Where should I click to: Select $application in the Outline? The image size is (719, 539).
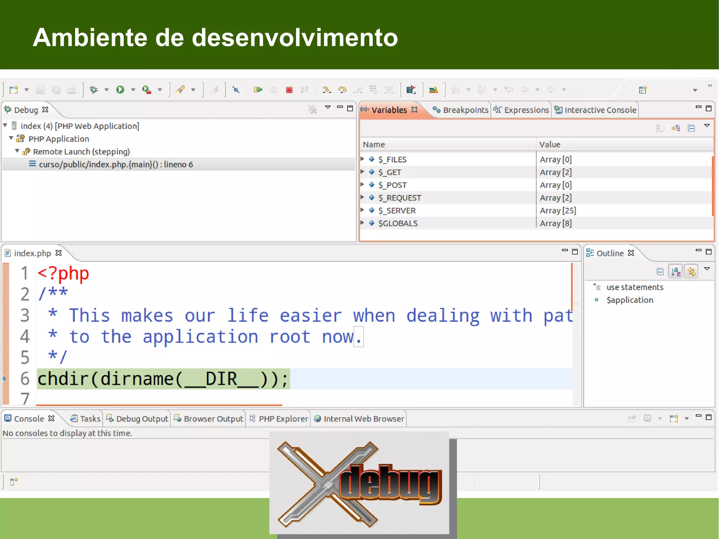(x=629, y=300)
